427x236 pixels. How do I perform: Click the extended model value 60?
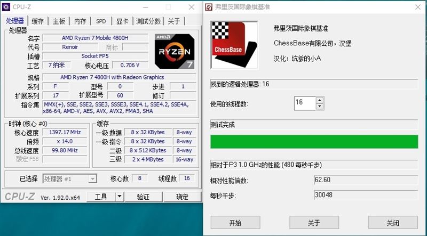(x=120, y=95)
